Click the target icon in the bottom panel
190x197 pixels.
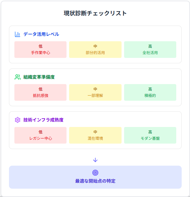point(95,173)
